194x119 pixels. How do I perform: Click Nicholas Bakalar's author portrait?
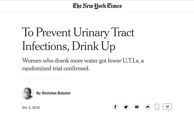28,93
